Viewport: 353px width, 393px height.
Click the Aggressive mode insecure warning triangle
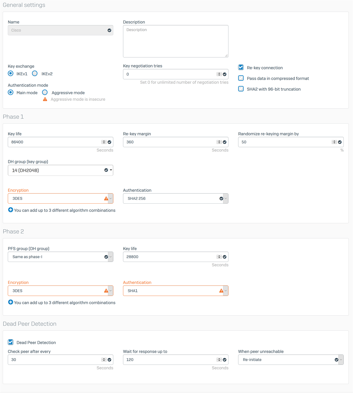click(45, 99)
